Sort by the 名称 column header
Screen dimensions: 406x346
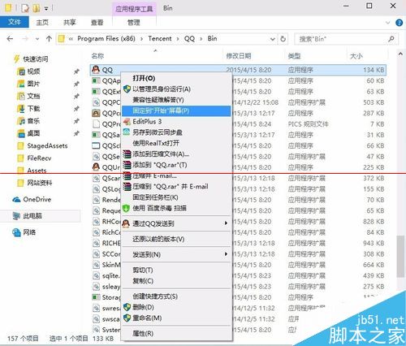(x=97, y=56)
